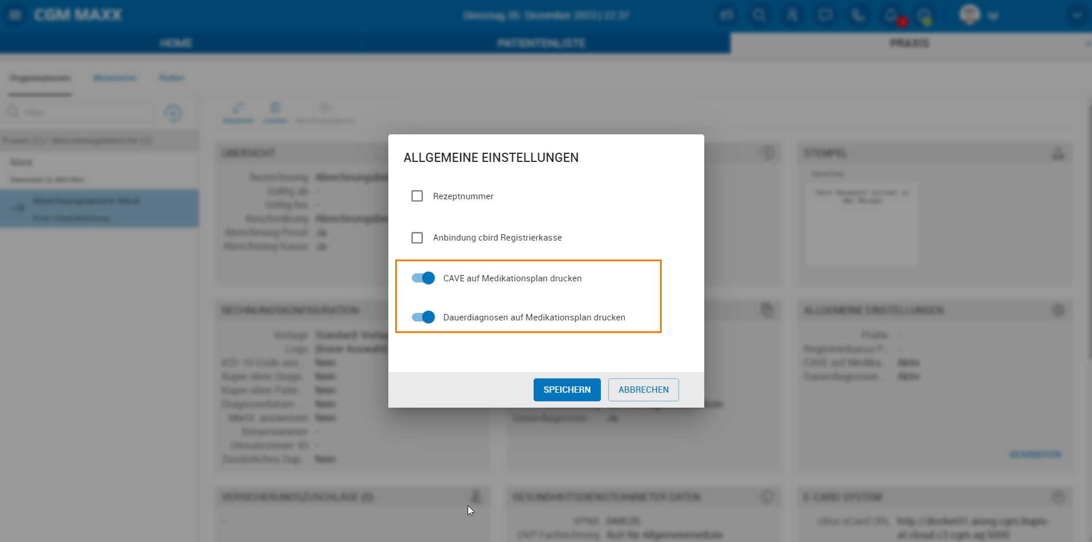
Task: Click the status icon with green badge
Action: 924,16
